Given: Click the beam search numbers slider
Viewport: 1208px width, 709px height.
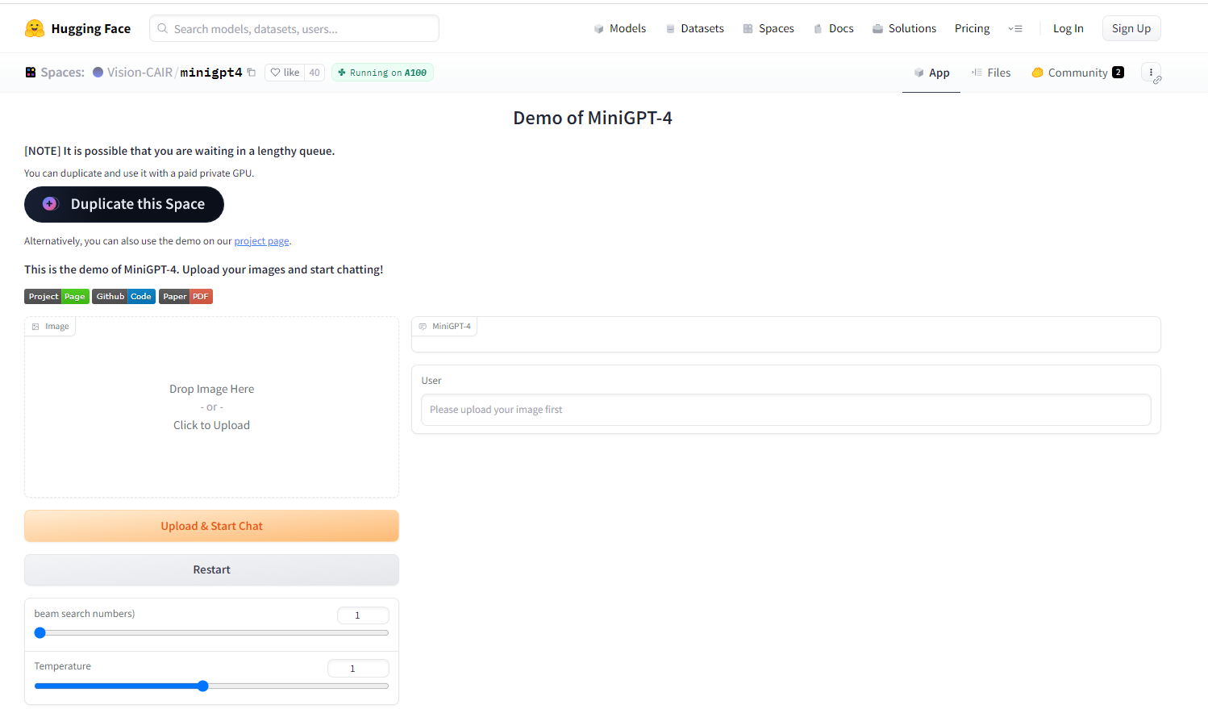Looking at the screenshot, I should (x=211, y=633).
